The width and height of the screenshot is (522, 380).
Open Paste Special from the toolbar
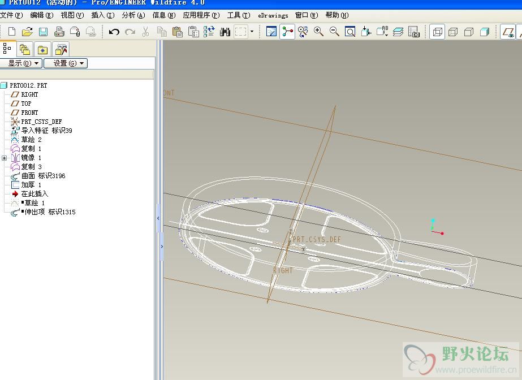pos(193,32)
